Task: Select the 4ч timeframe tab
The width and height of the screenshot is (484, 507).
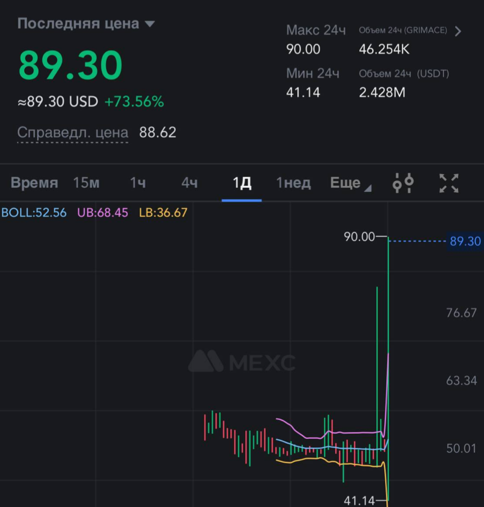Action: coord(189,184)
